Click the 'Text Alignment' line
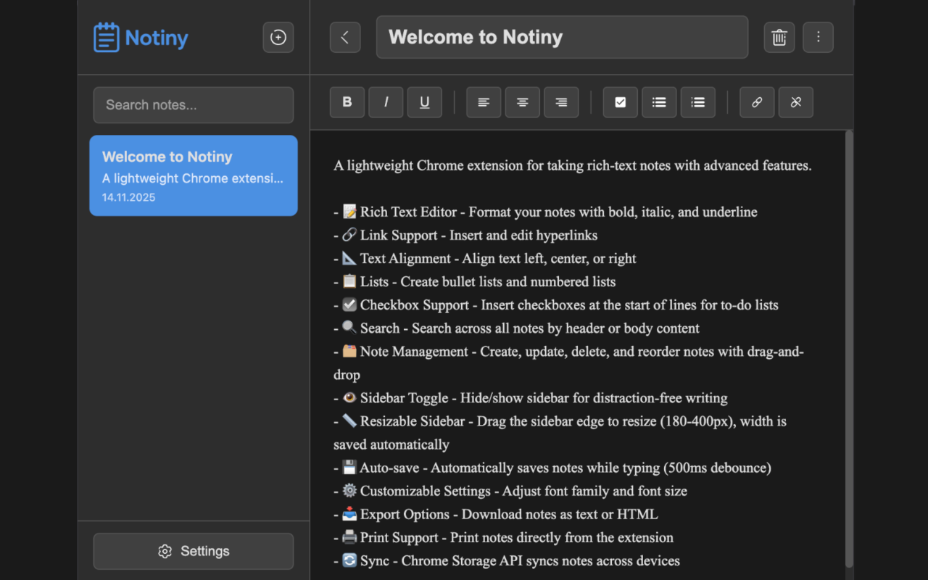Screen dimensions: 928x580 coord(485,258)
